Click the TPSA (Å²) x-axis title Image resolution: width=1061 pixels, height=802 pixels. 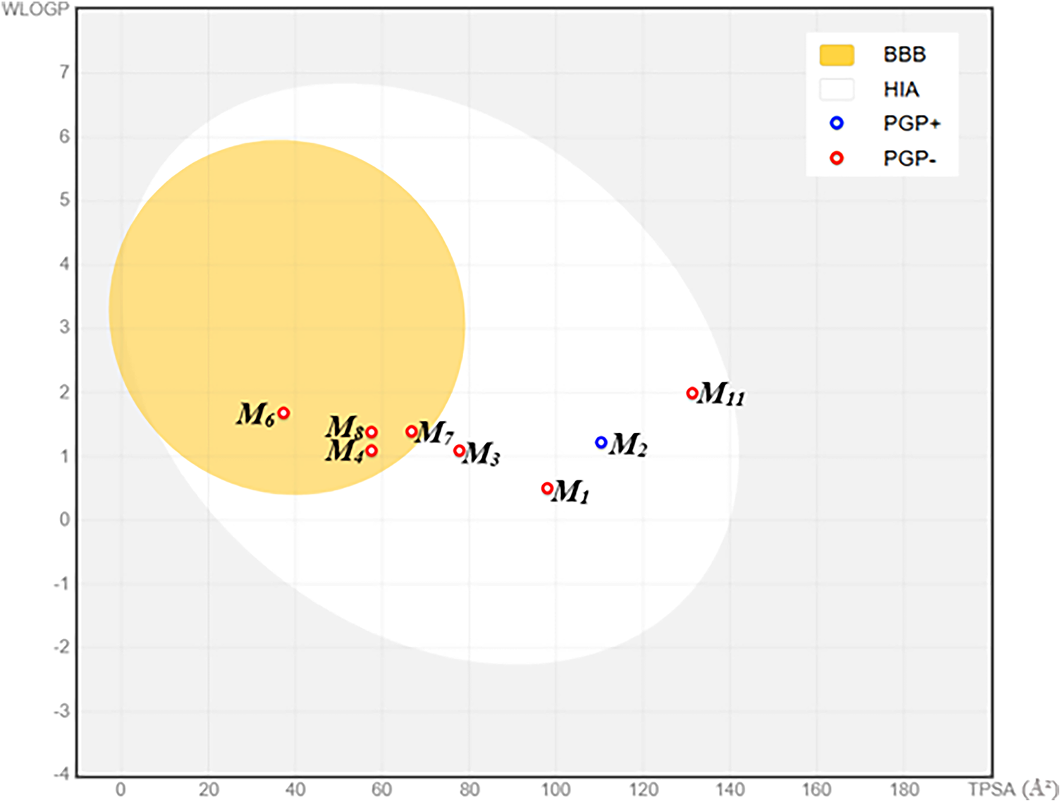pyautogui.click(x=1012, y=789)
